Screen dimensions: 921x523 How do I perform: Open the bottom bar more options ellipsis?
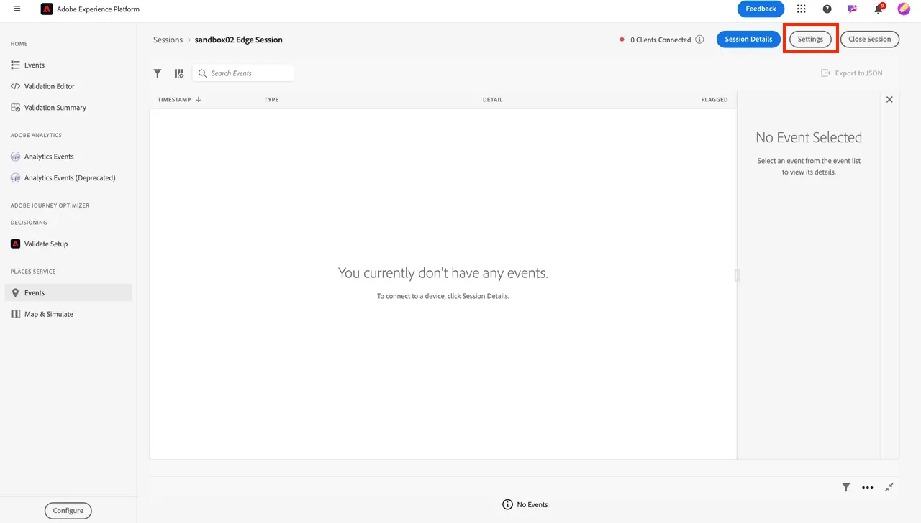868,487
